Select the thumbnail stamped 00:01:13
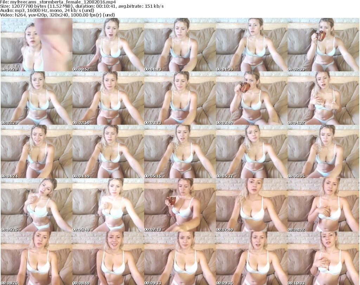The width and height of the screenshot is (360, 285). pyautogui.click(x=180, y=45)
